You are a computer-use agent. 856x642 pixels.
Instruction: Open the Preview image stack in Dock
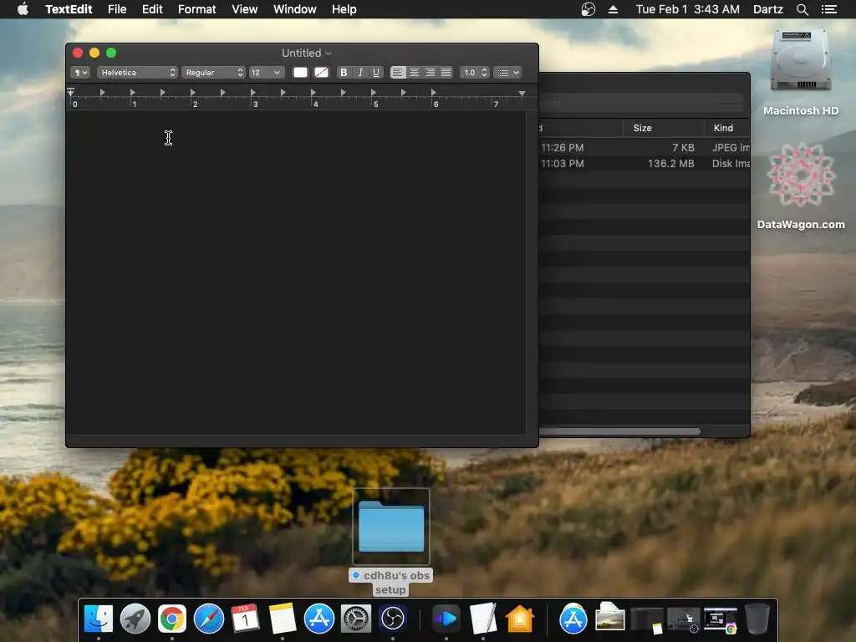tap(609, 617)
